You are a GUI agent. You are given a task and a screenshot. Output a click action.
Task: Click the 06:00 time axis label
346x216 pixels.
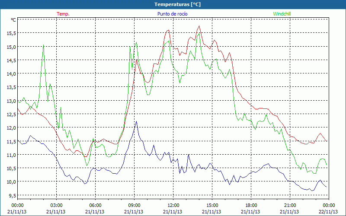pos(95,206)
